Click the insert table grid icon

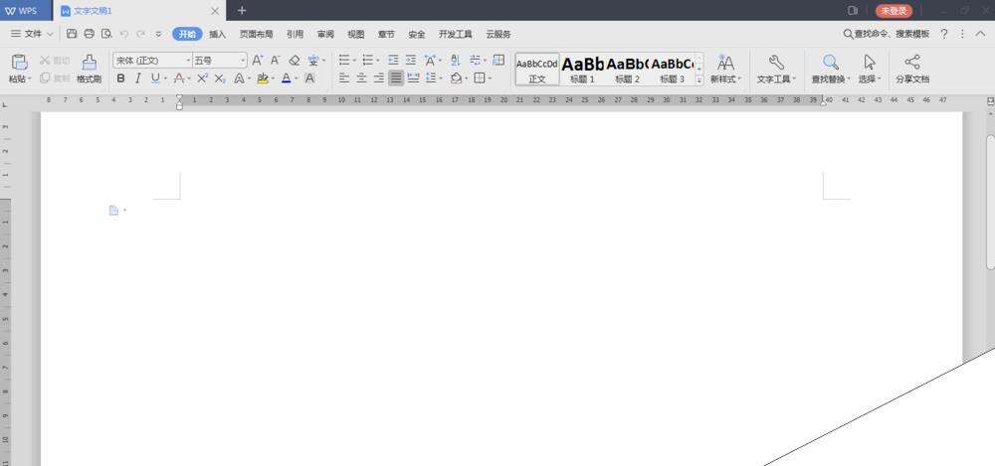tap(498, 61)
